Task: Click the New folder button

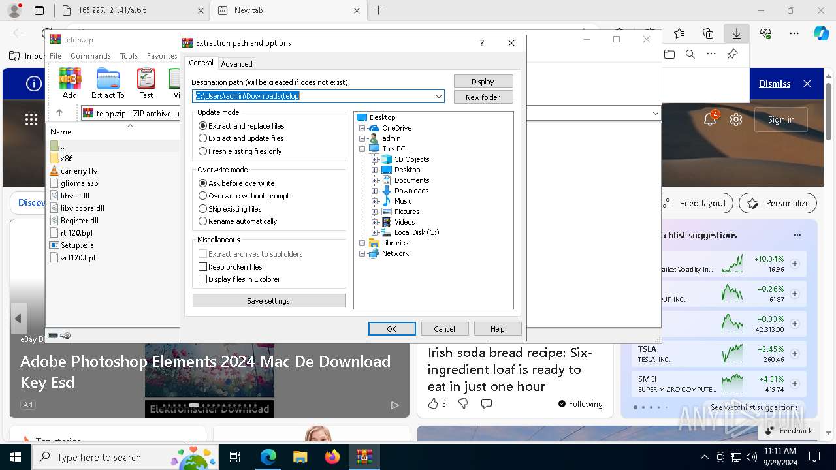Action: [x=483, y=97]
